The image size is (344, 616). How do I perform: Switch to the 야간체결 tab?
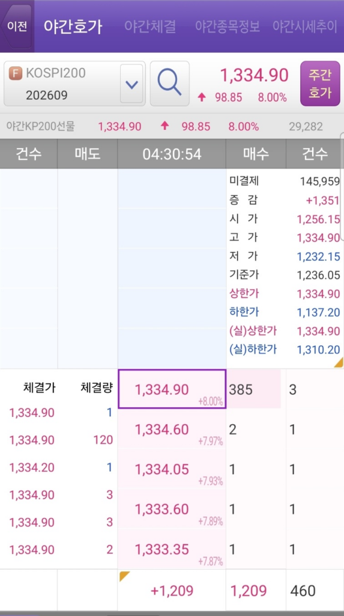(150, 26)
